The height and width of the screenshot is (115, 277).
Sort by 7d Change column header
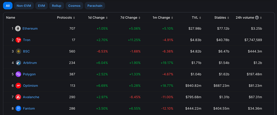130,18
